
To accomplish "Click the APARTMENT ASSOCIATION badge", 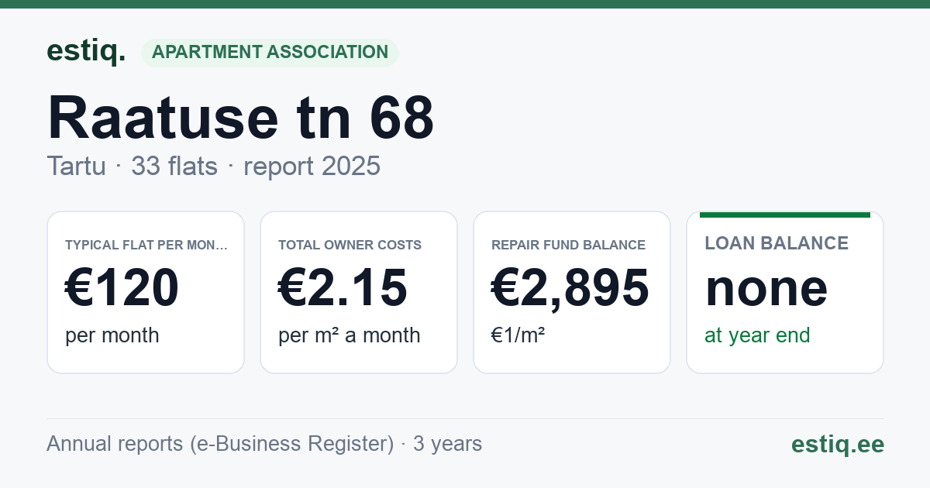I will (x=270, y=53).
